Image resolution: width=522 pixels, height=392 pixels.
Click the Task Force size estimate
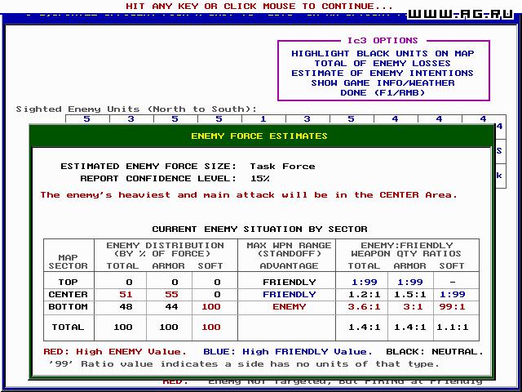[281, 166]
